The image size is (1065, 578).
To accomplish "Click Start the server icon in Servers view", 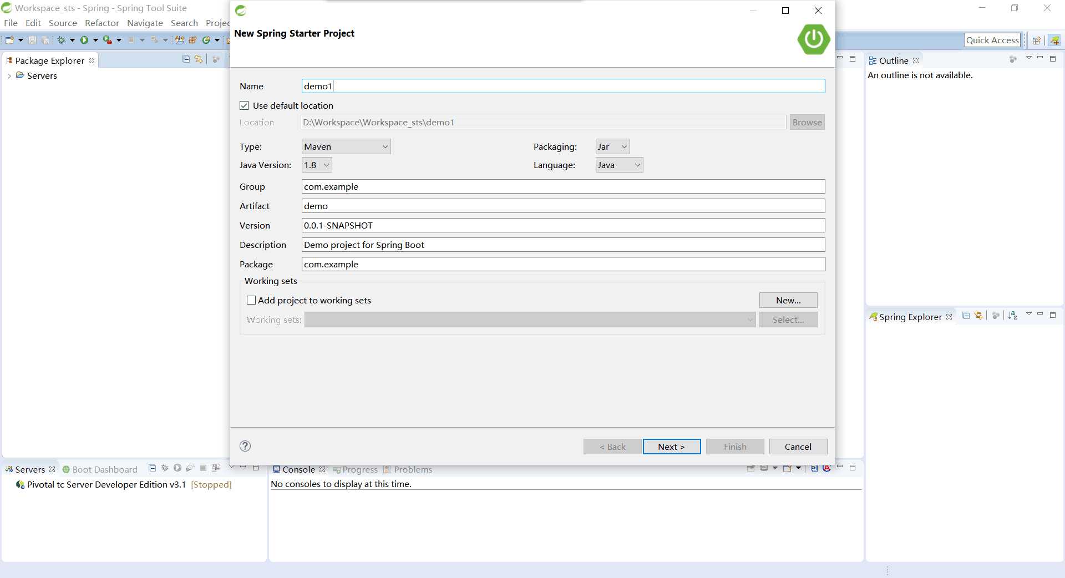I will pyautogui.click(x=177, y=468).
